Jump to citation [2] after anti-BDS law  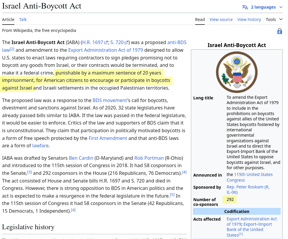tap(12, 49)
